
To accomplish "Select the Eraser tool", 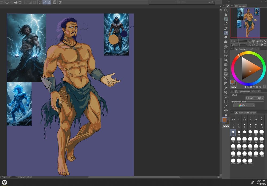I will [226, 37].
